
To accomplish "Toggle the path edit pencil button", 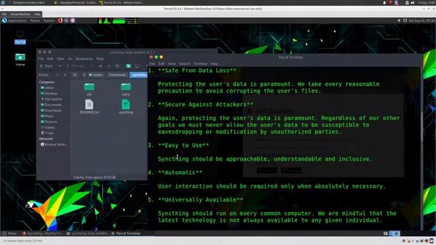I will [74, 75].
